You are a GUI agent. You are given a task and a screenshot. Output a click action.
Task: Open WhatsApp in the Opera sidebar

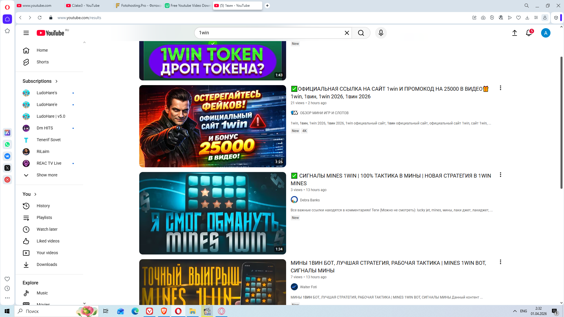[7, 144]
